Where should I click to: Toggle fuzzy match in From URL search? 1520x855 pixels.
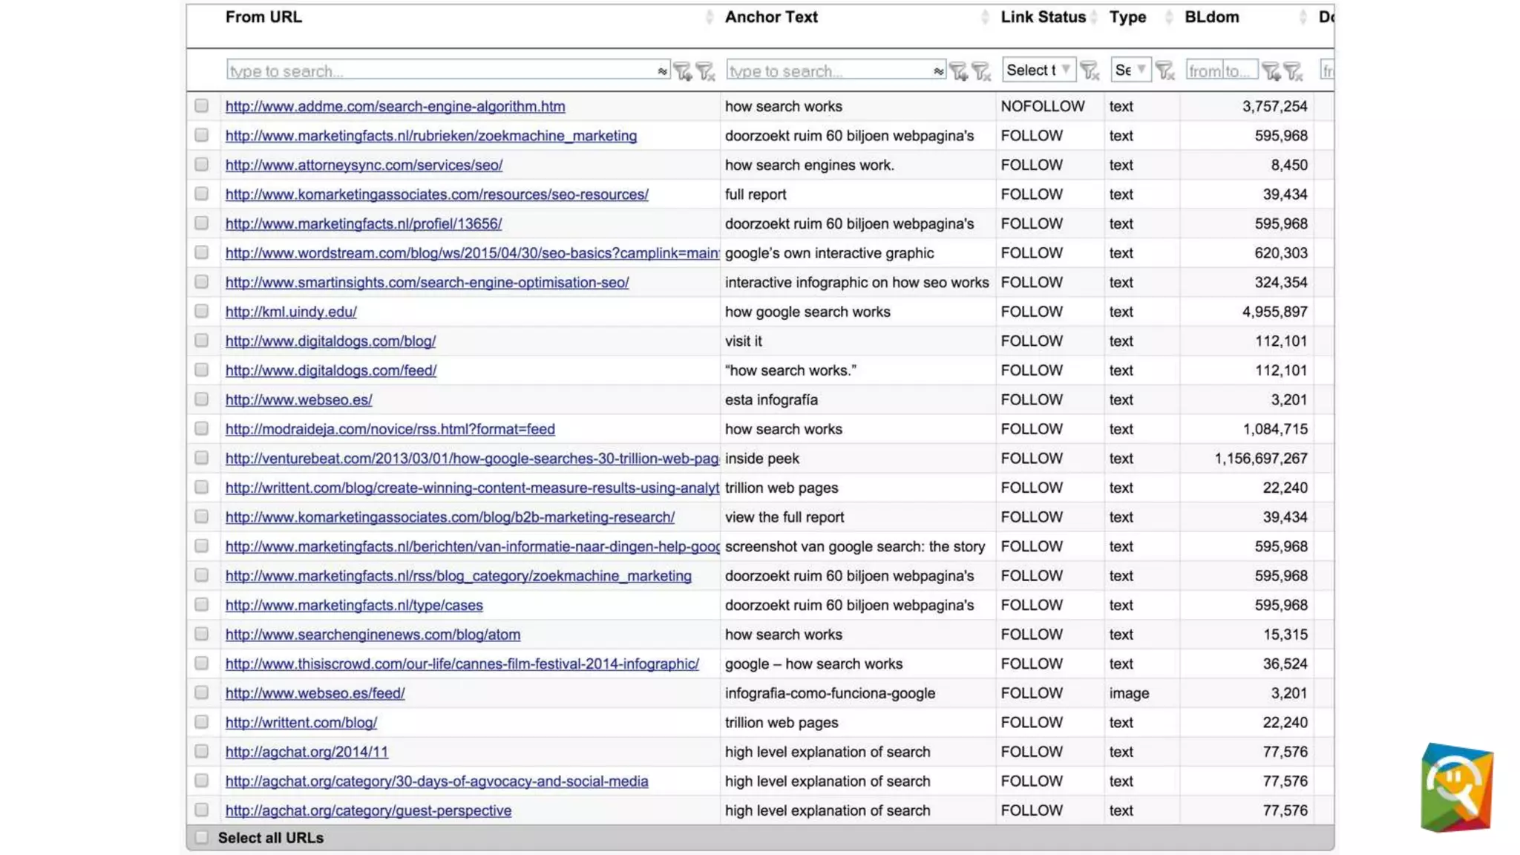[661, 71]
